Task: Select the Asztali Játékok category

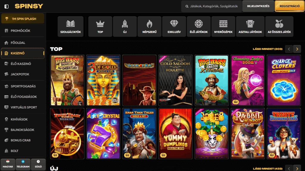Action: click(x=250, y=26)
